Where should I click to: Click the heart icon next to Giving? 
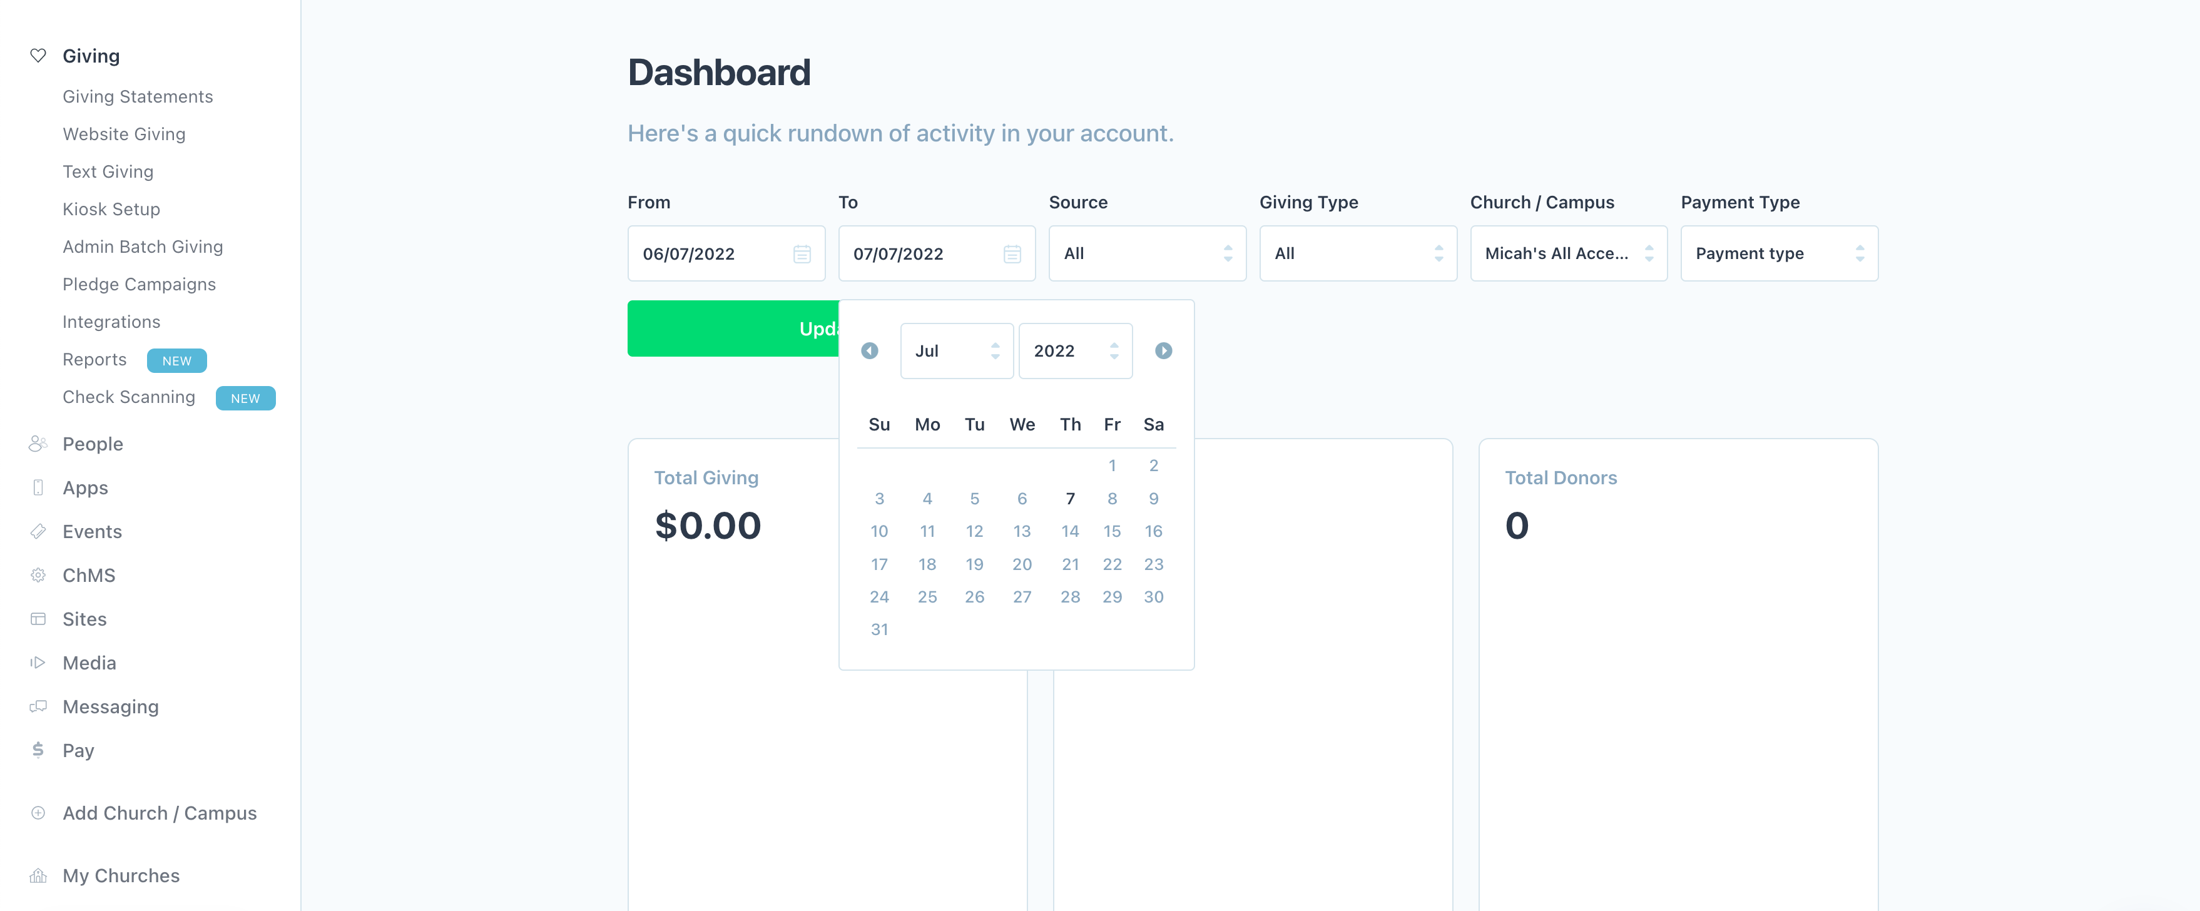click(x=38, y=56)
